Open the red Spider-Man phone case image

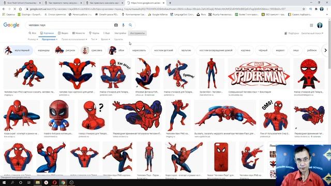pos(221,157)
